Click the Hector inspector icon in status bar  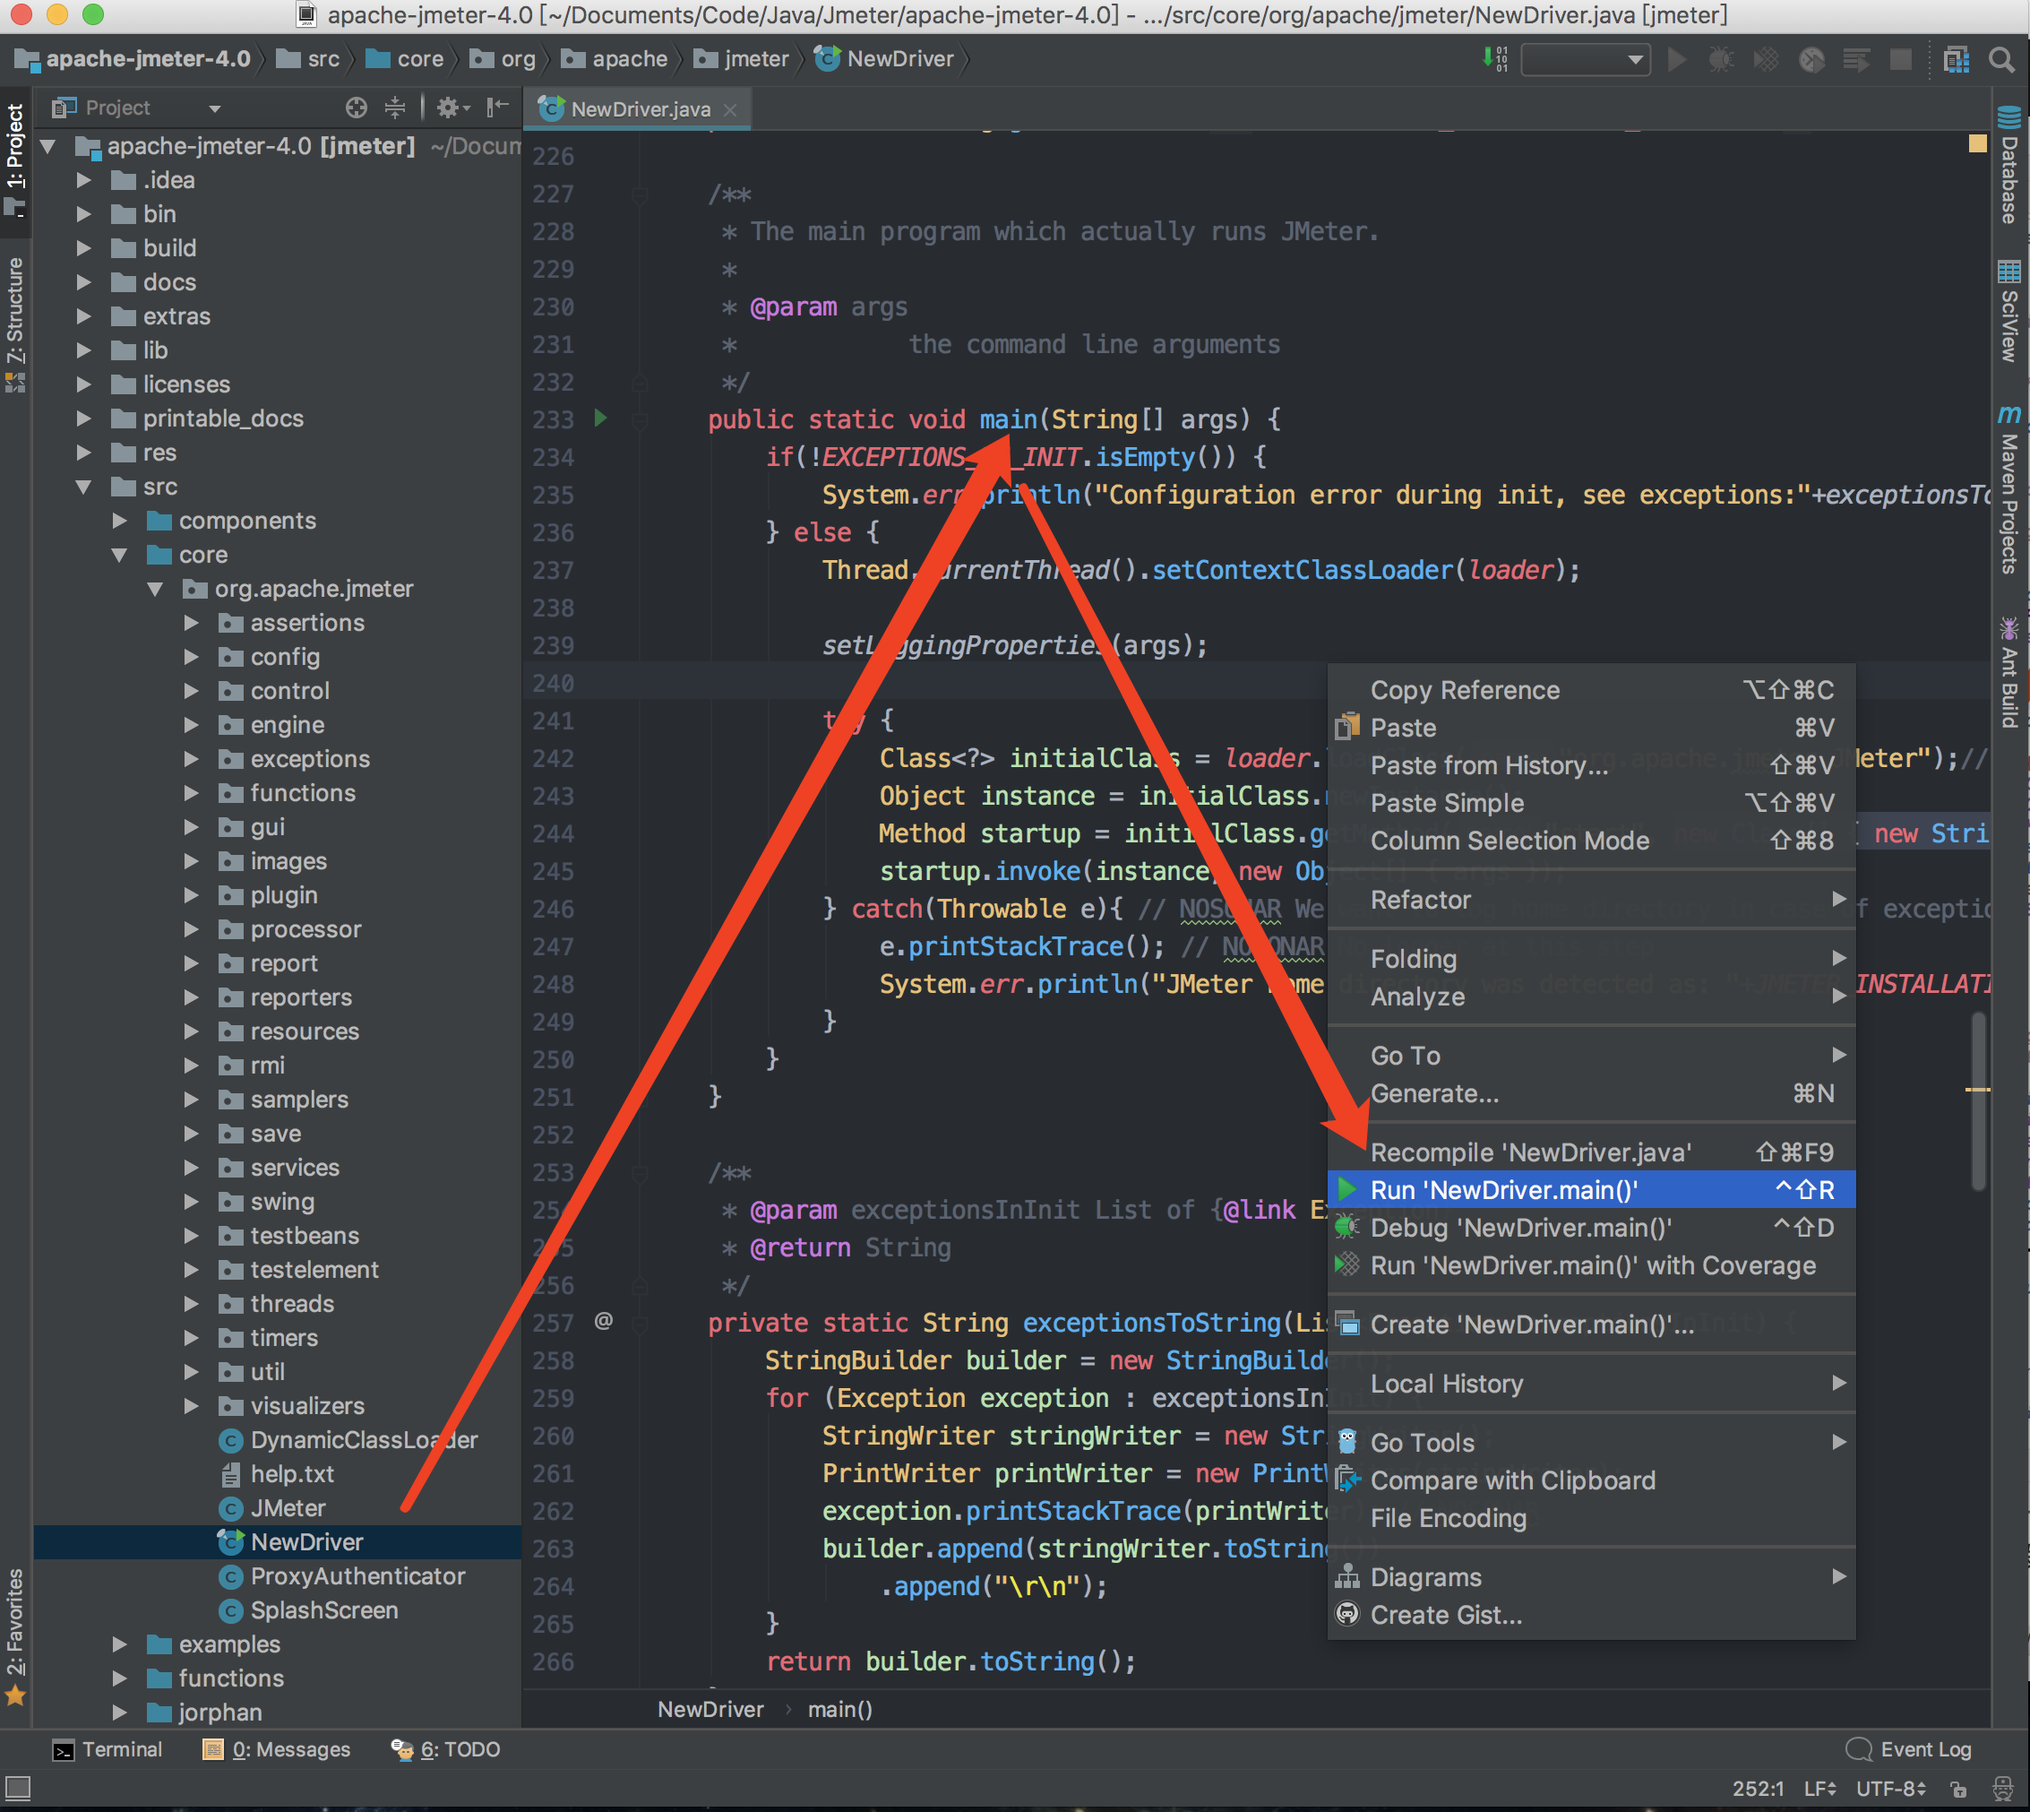pyautogui.click(x=2002, y=1789)
